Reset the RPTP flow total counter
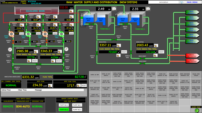 [84, 86]
